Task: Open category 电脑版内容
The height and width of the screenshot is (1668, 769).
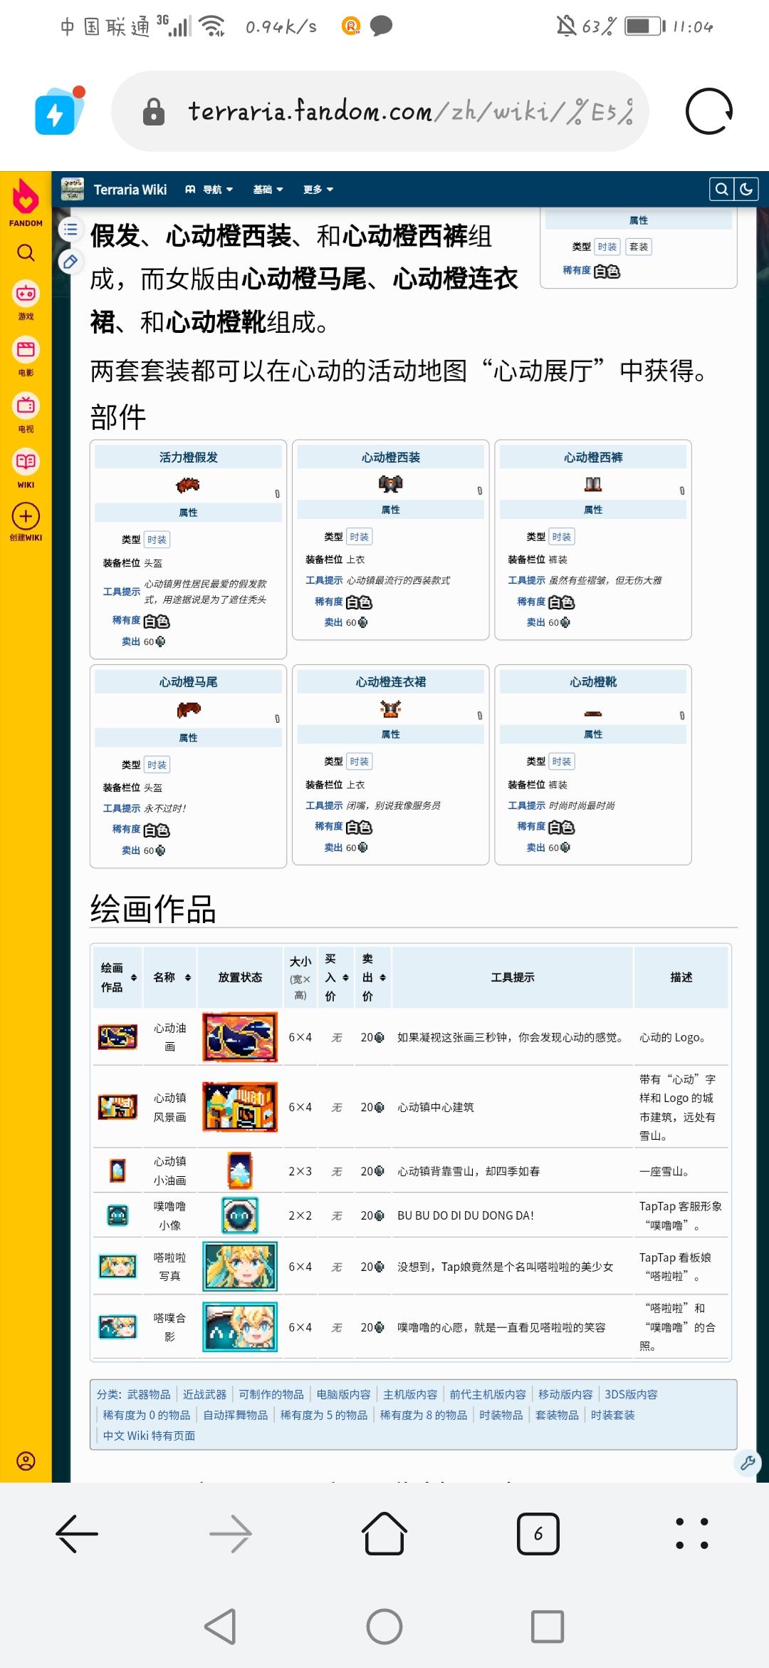Action: 343,1394
